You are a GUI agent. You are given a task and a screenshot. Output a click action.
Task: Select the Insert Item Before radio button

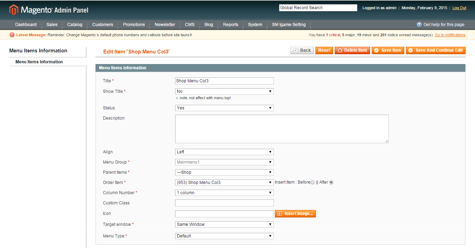pyautogui.click(x=313, y=182)
